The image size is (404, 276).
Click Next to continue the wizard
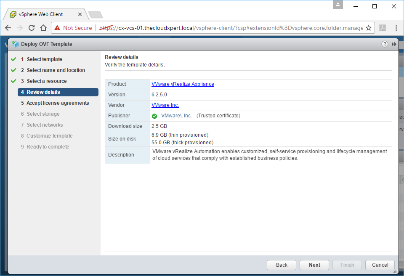(314, 265)
